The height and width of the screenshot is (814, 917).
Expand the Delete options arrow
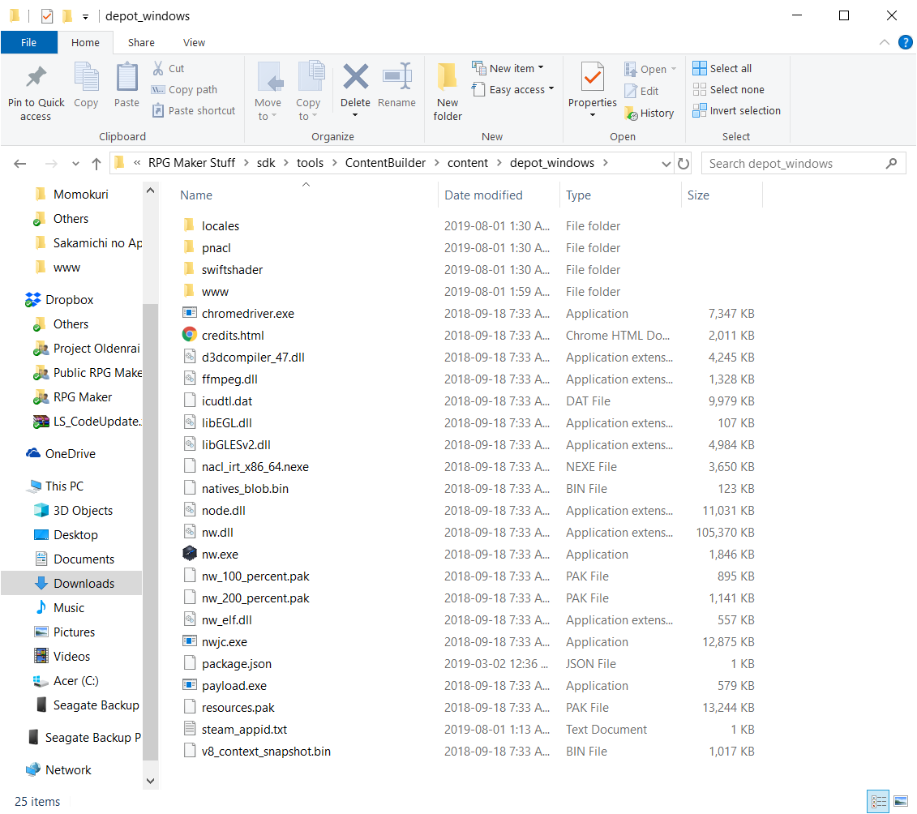(x=355, y=115)
